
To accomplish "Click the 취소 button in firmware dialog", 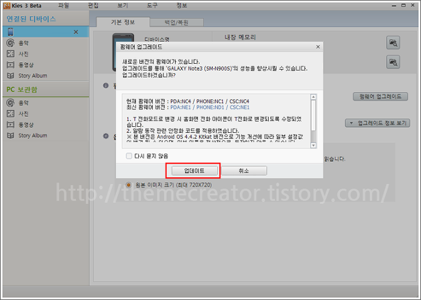I will point(244,170).
